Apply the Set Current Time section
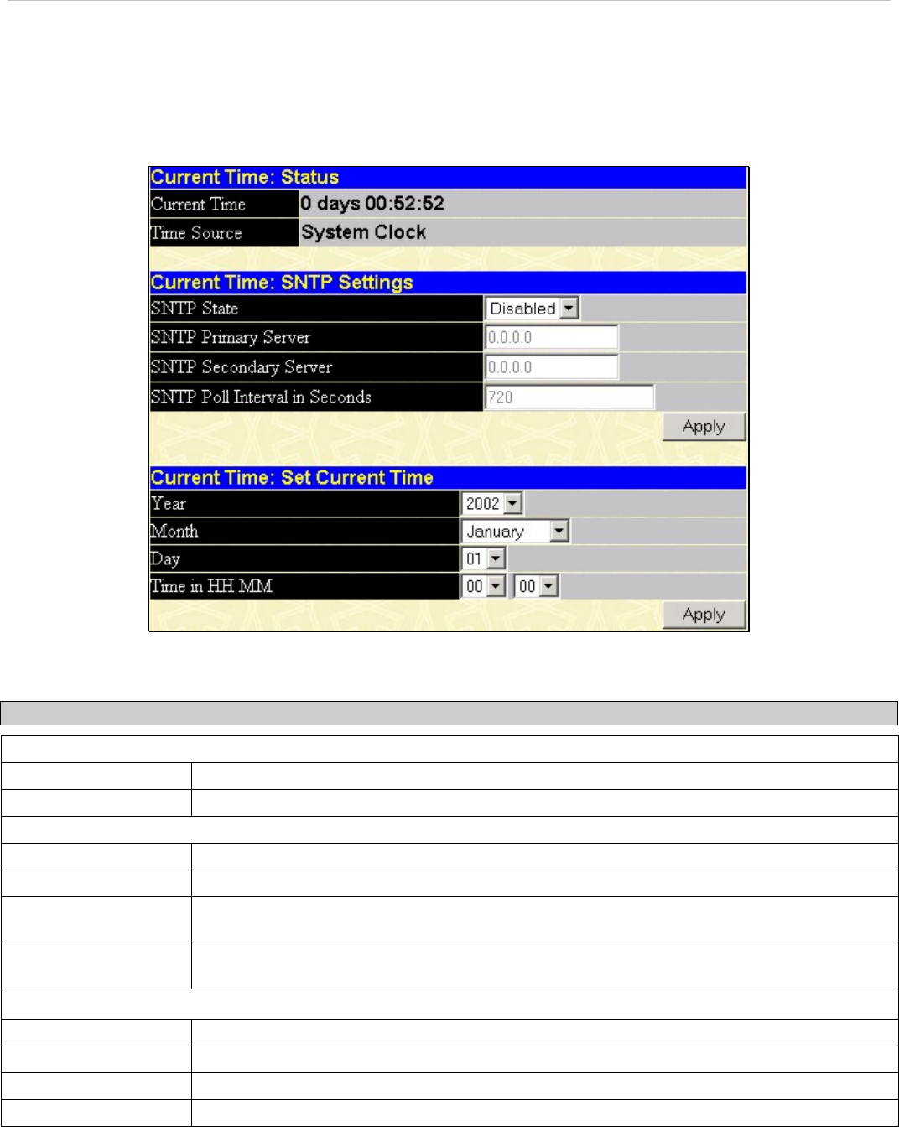Screen dimensions: 899x1127 (704, 615)
